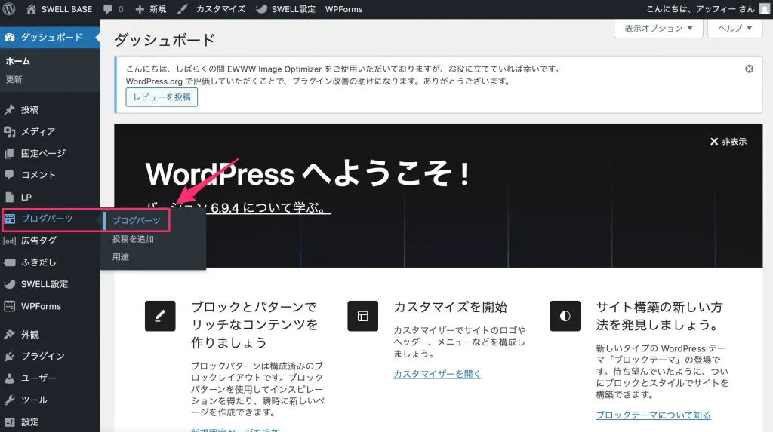The image size is (773, 432).
Task: Hide the welcome panel with 非表示
Action: (728, 142)
